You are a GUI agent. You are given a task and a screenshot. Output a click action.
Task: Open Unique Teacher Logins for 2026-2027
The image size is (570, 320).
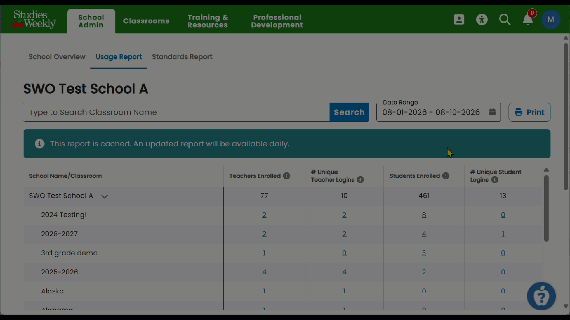tap(344, 234)
